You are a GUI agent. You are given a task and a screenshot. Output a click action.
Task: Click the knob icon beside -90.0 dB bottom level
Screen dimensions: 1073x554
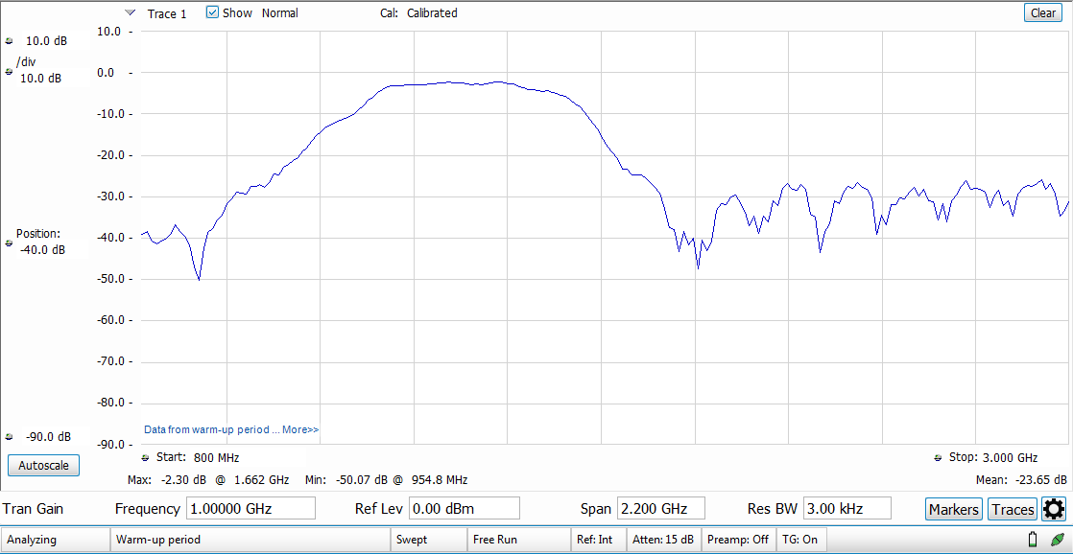pyautogui.click(x=10, y=437)
